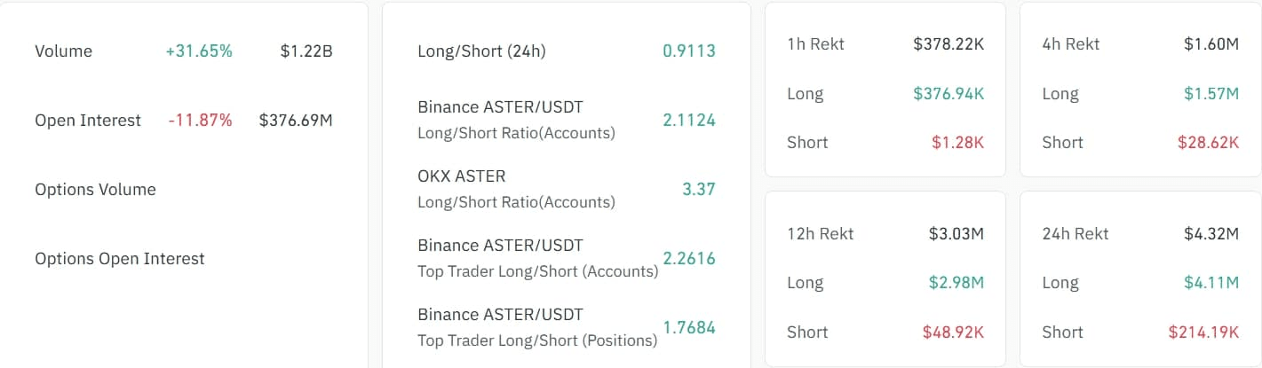The width and height of the screenshot is (1262, 368).
Task: Click the 1h Rekt heading
Action: [x=815, y=44]
